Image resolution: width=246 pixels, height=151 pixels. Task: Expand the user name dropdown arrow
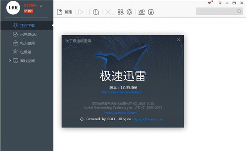tap(41, 6)
